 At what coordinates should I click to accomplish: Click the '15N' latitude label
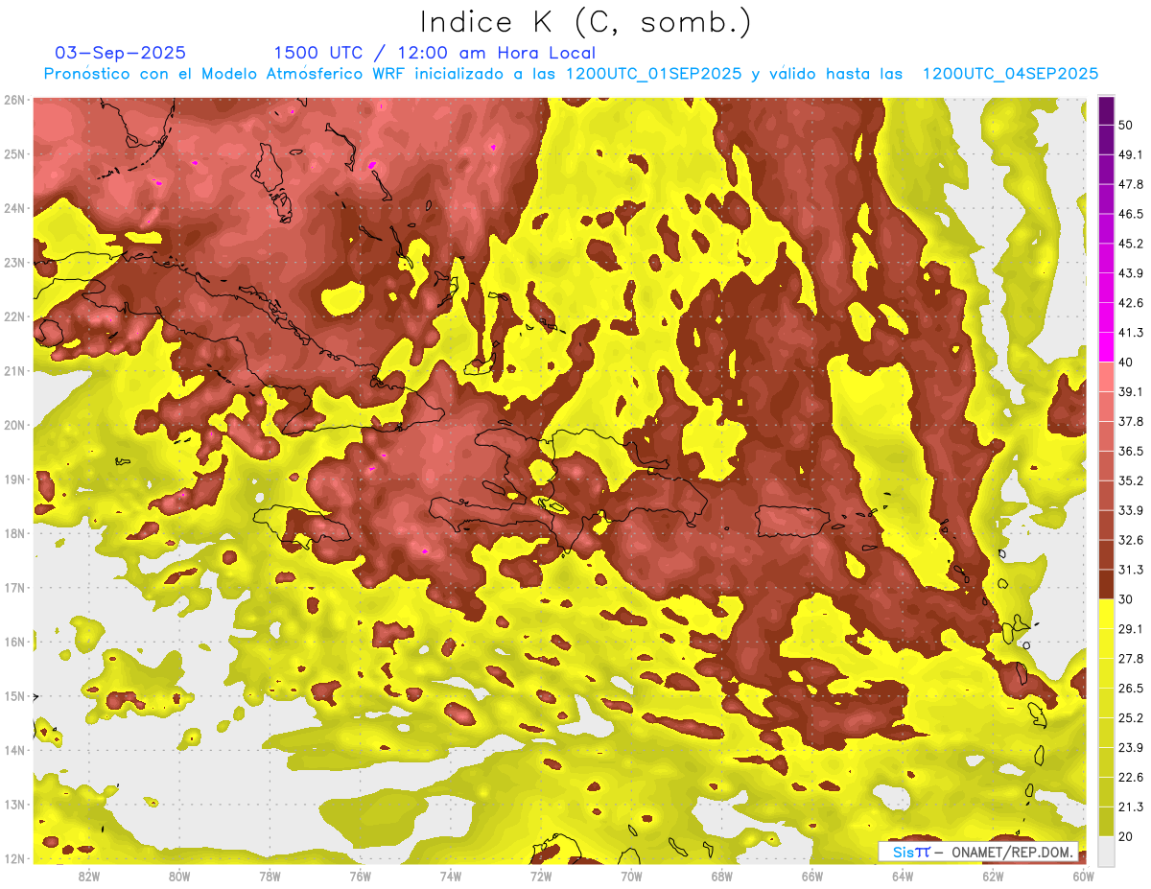click(13, 696)
